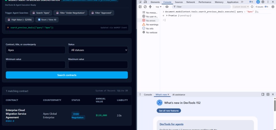The height and width of the screenshot is (130, 276).
Task: Click 'See all new features' button
Action: (169, 111)
